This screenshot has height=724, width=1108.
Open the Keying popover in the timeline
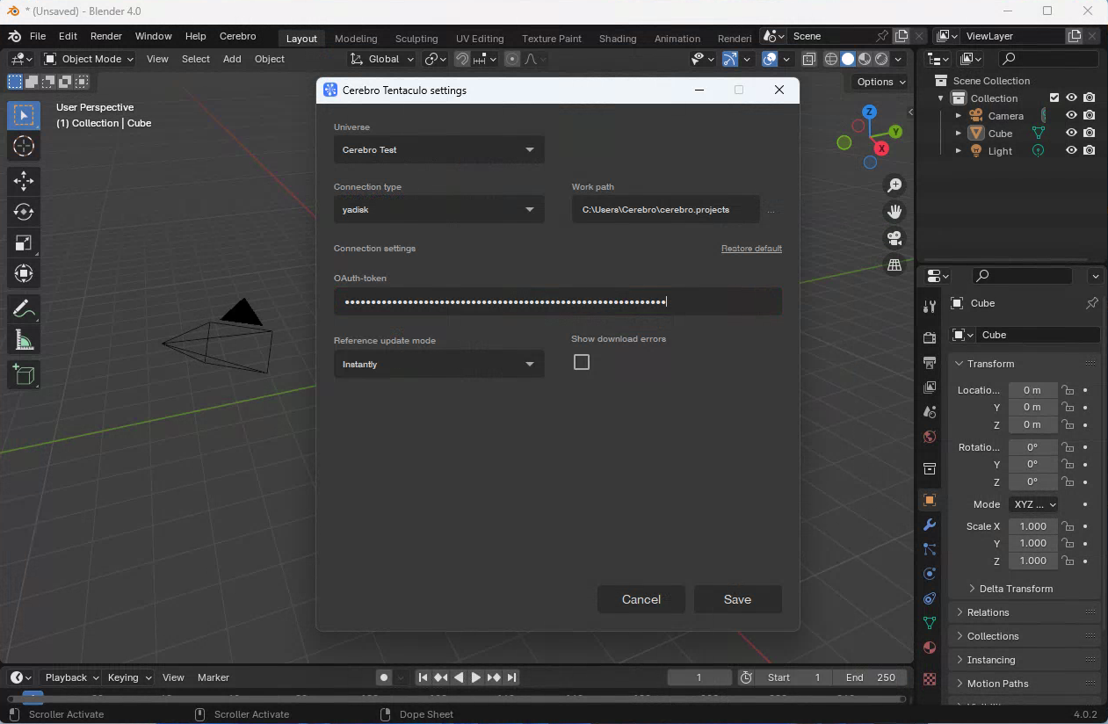[x=129, y=677]
